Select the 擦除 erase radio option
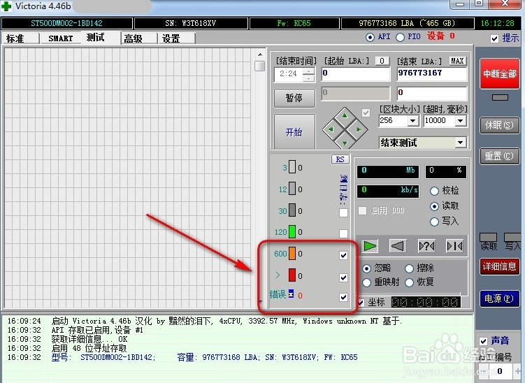The height and width of the screenshot is (383, 525). pos(409,268)
